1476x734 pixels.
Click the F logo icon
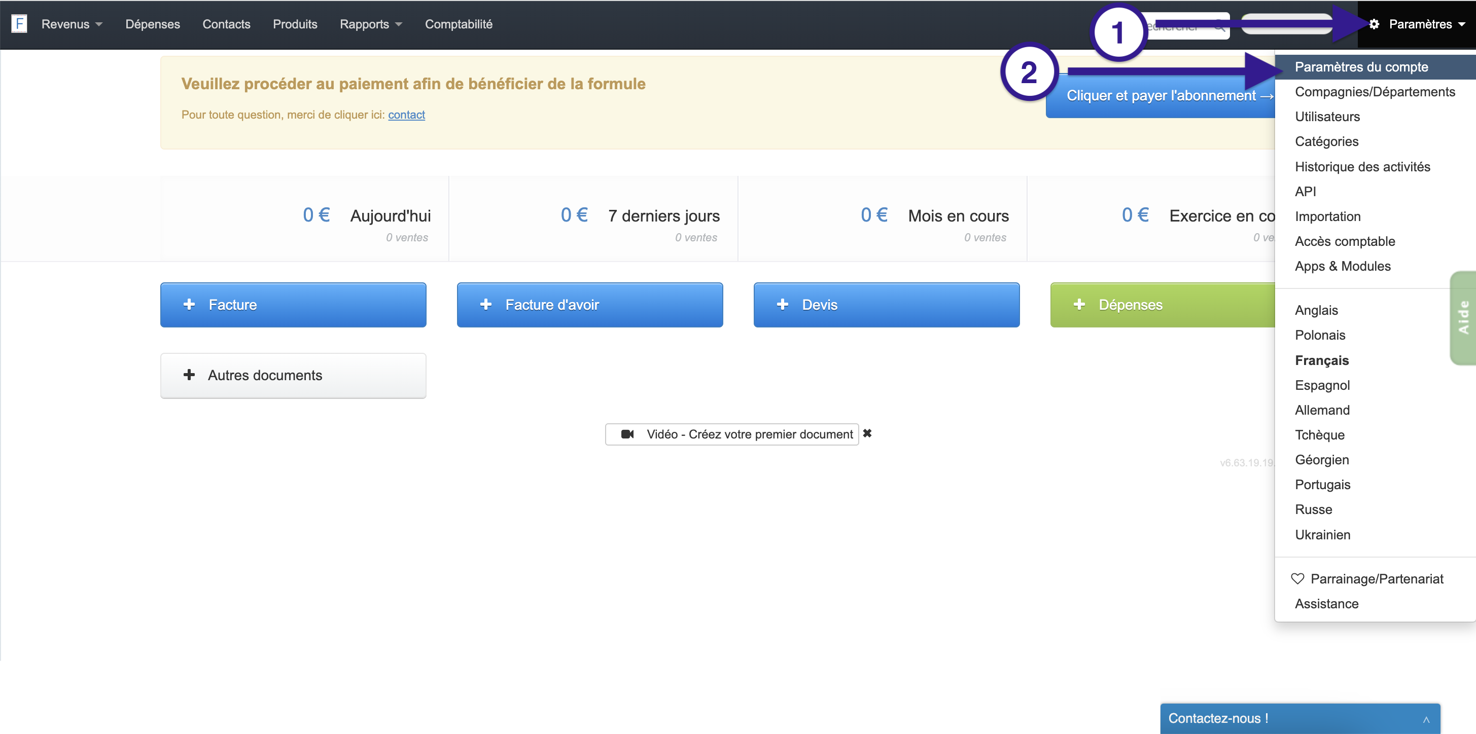point(19,23)
